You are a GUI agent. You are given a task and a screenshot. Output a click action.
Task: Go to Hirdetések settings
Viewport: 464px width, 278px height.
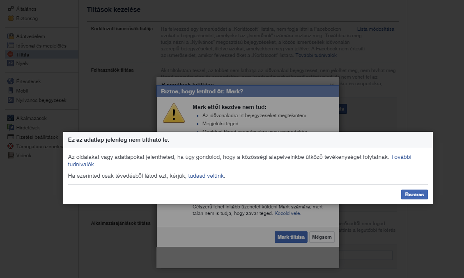coord(28,127)
